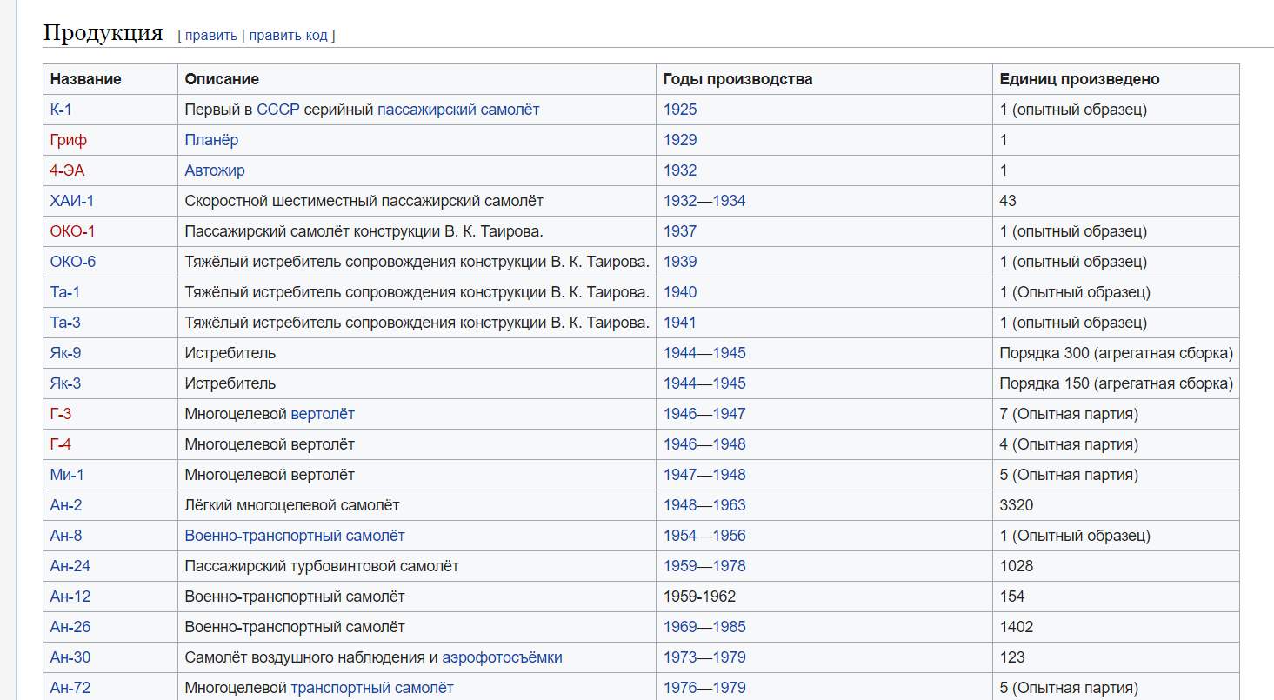Open the year 1929 link
This screenshot has height=700, width=1274.
coord(680,140)
